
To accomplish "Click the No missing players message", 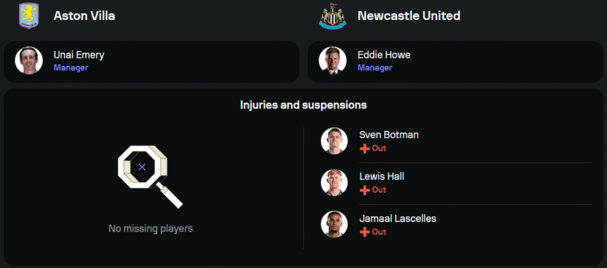I will click(151, 229).
